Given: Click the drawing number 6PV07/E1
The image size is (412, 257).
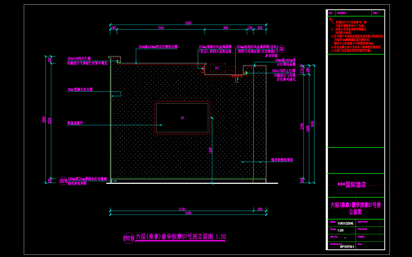Looking at the screenshot, I should 347,247.
